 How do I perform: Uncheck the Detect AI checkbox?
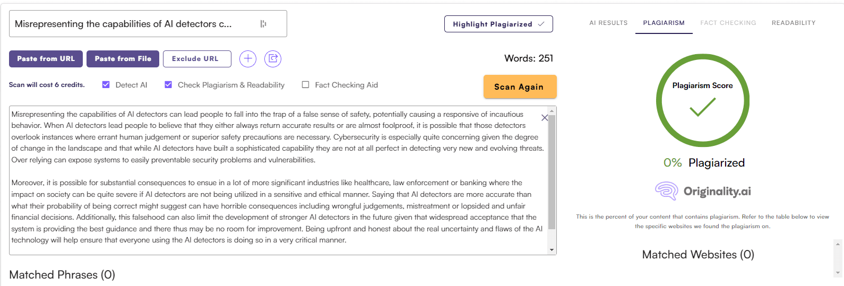(106, 85)
